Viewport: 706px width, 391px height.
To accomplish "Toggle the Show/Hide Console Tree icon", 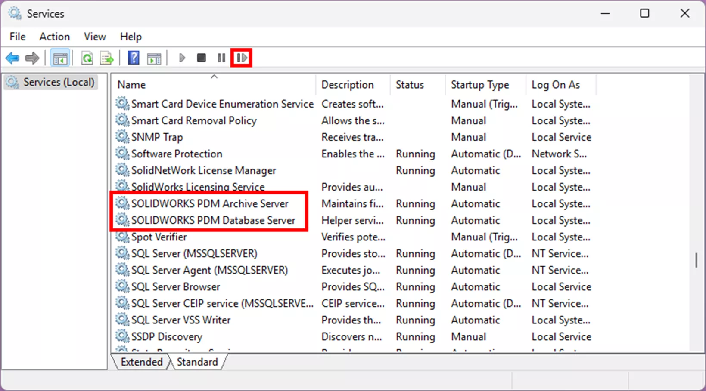I will pyautogui.click(x=60, y=58).
